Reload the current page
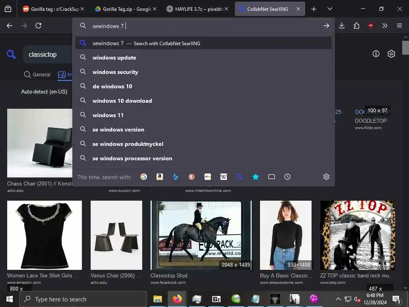409x307 pixels. [x=38, y=26]
